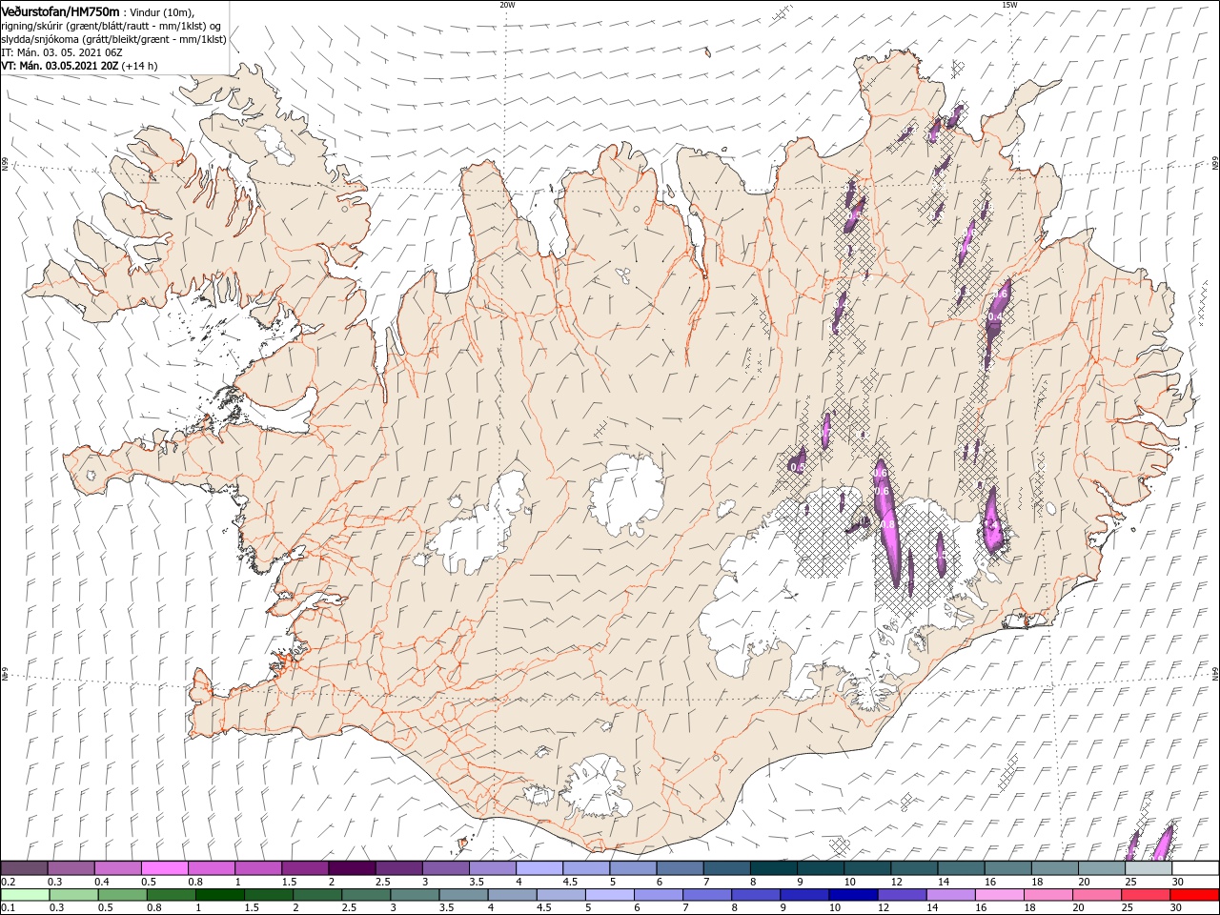The height and width of the screenshot is (915, 1220).
Task: Pick upper legend swatch between 0.2 and 0.3
Action: [24, 867]
